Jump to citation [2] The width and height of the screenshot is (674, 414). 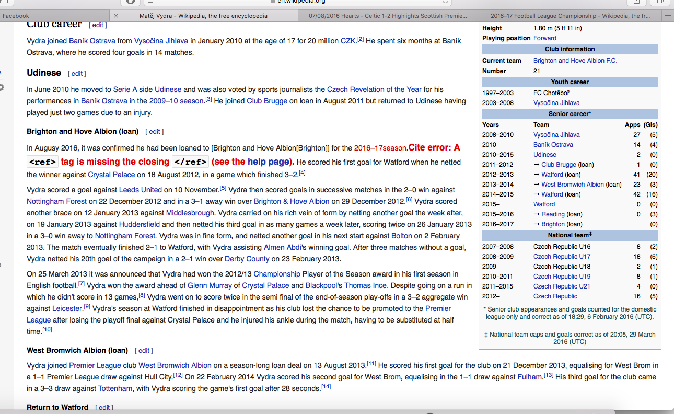[x=361, y=39]
